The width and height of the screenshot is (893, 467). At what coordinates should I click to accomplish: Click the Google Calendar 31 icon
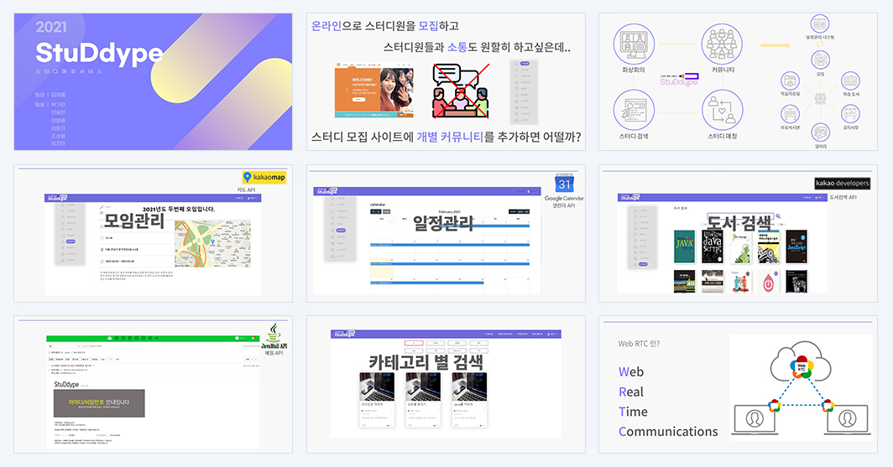coord(564,184)
